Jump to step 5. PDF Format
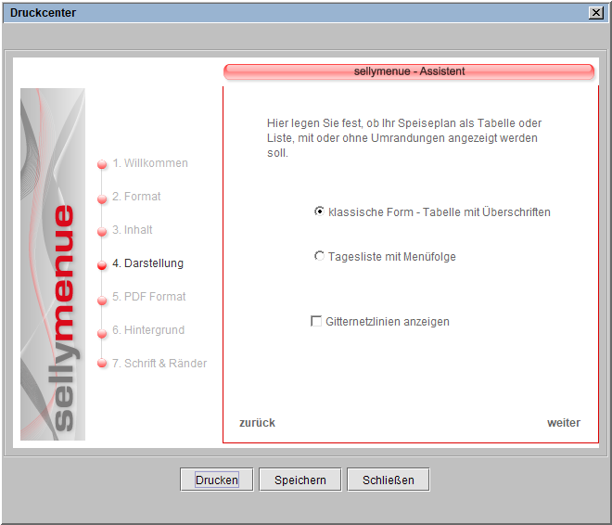The width and height of the screenshot is (612, 525). pos(148,297)
